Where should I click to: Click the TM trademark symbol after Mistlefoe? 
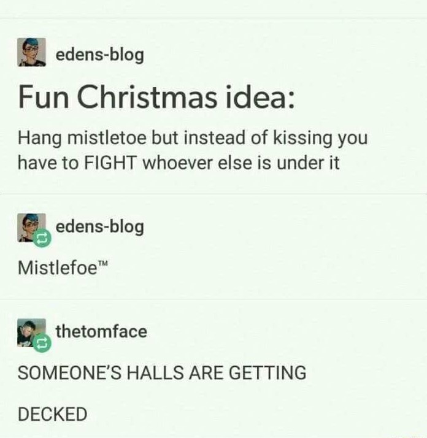[102, 263]
